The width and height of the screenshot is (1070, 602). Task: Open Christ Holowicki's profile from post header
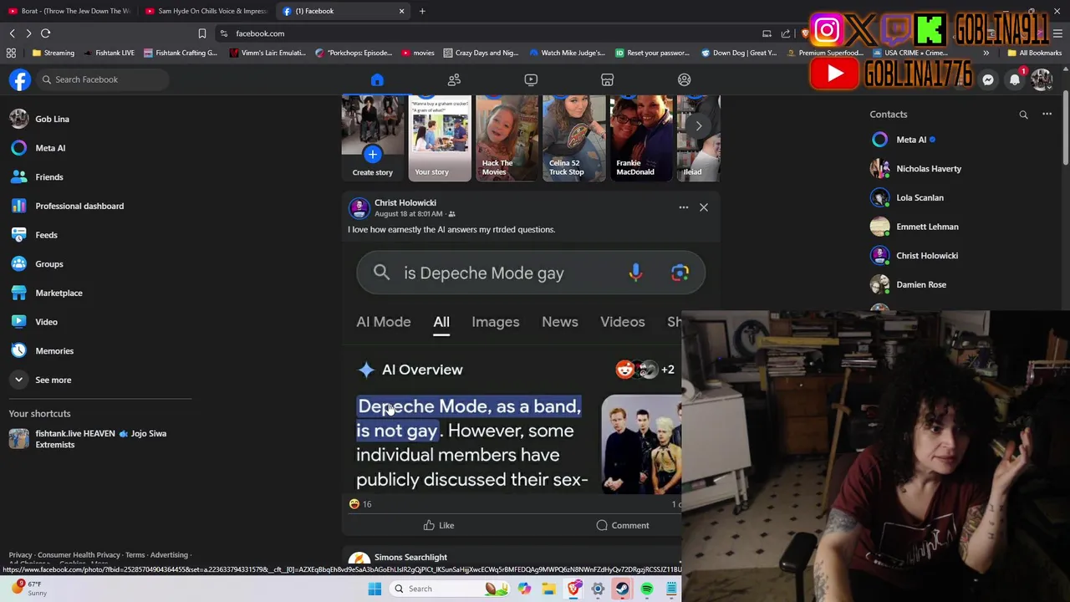[x=405, y=202]
